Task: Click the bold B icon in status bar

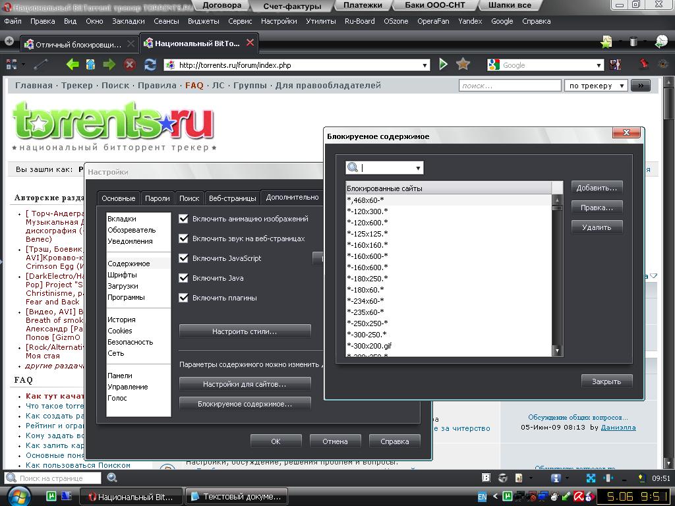Action: click(x=486, y=478)
